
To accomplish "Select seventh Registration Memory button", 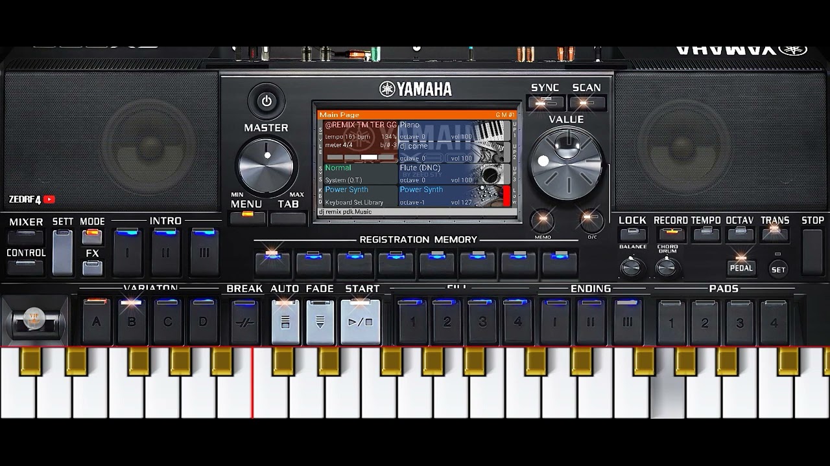I will (x=518, y=263).
